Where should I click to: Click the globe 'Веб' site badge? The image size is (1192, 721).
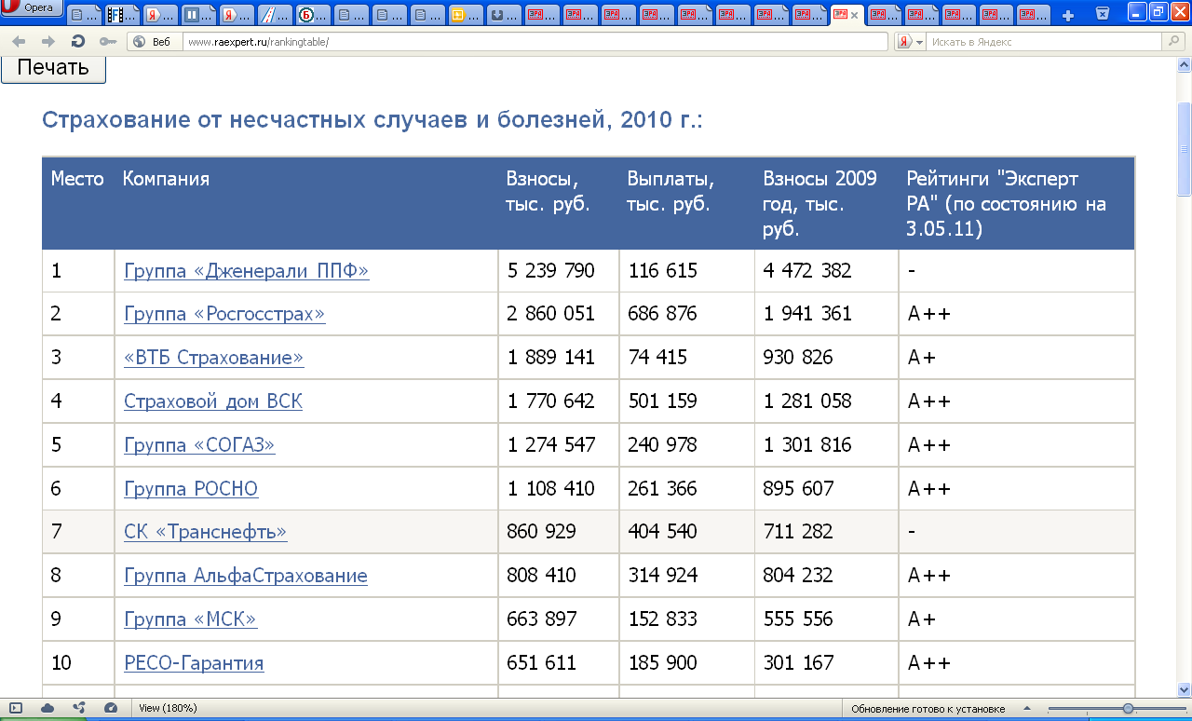click(153, 42)
